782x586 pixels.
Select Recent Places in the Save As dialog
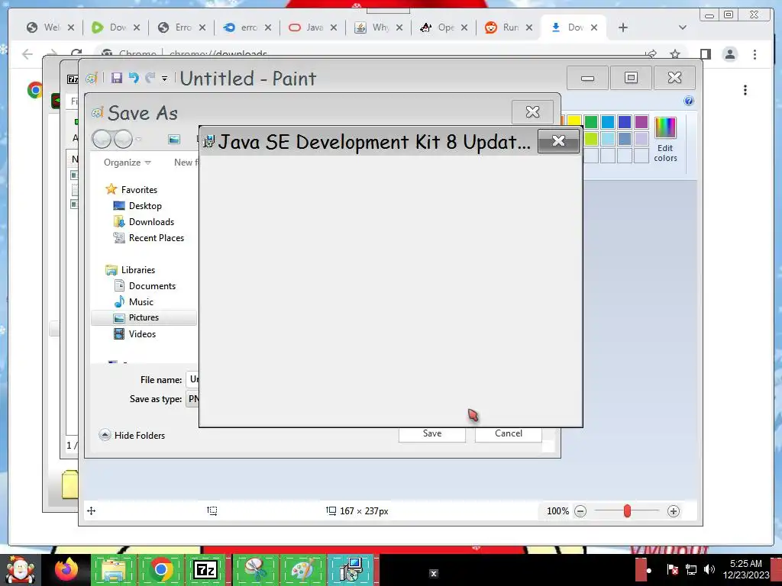(149, 238)
